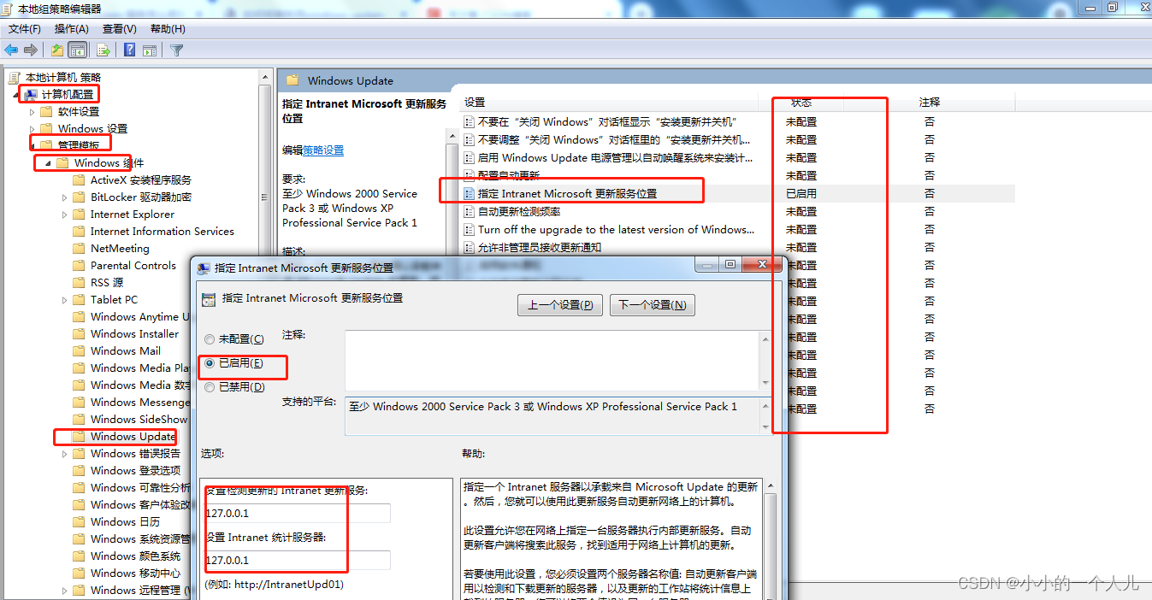
Task: Click the Windows Installer folder icon
Action: [x=80, y=333]
